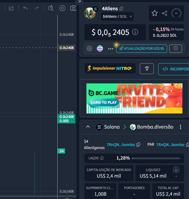The width and height of the screenshot is (189, 199).
Task: Open the PAR 7RnQN...bomba address link
Action: click(170, 145)
